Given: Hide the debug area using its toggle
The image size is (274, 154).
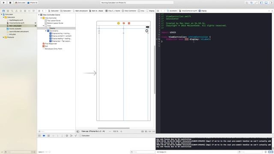Looking at the screenshot, I should click(39, 136).
